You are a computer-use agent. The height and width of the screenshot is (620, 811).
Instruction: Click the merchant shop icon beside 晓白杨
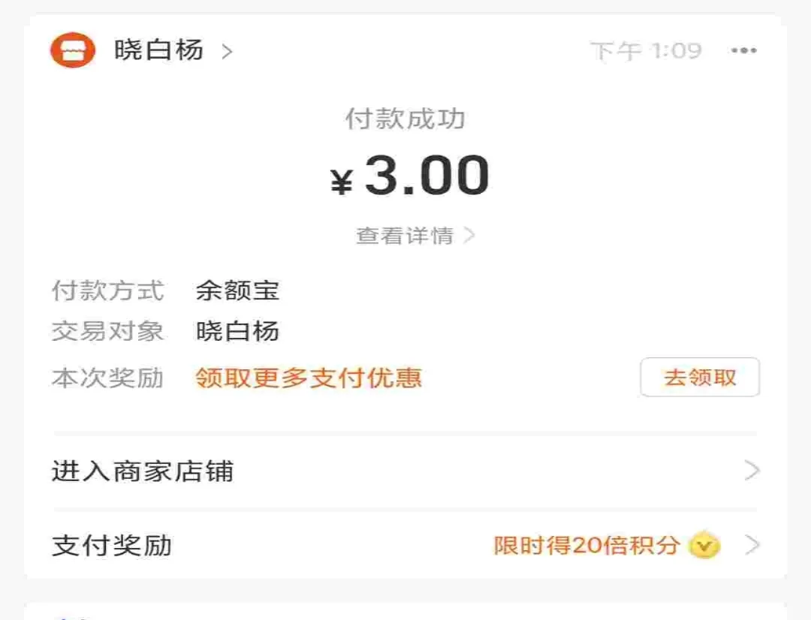73,50
